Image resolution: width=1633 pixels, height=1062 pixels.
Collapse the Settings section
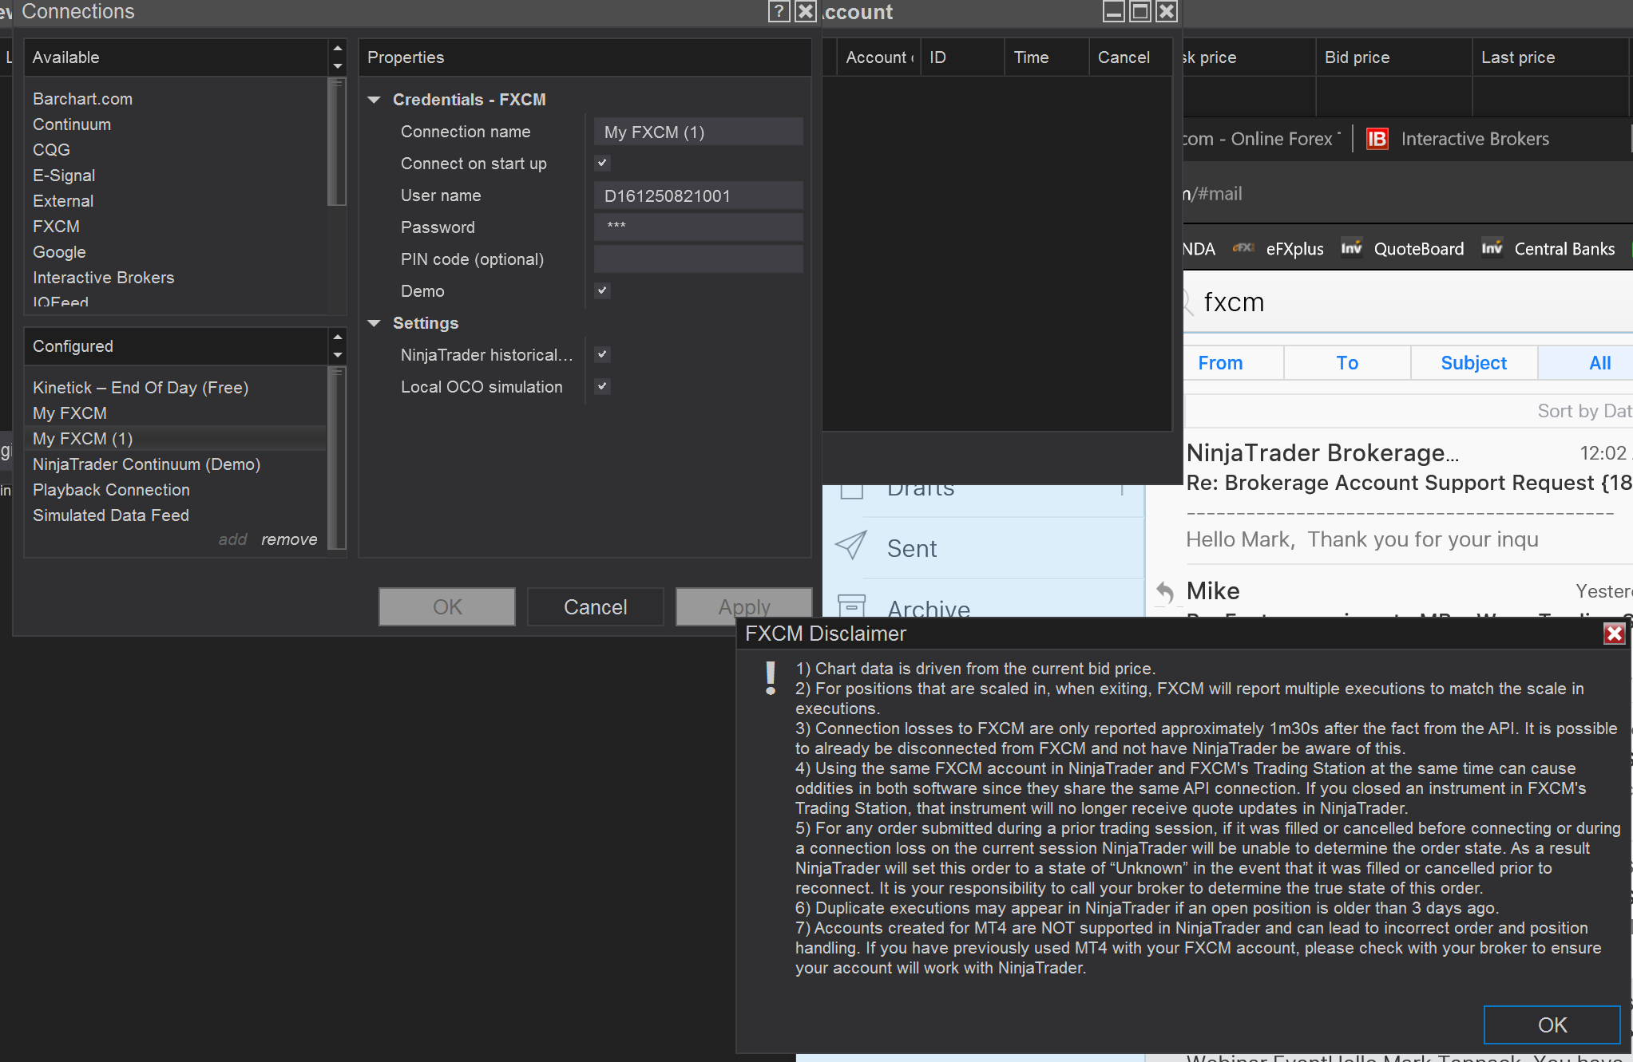coord(374,323)
